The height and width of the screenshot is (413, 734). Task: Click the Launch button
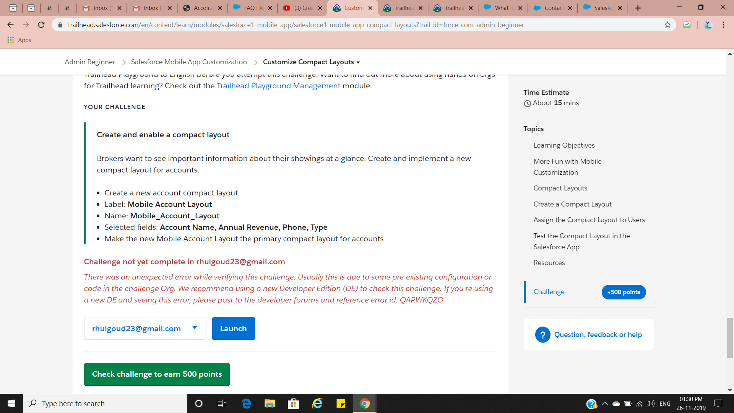[x=233, y=328]
